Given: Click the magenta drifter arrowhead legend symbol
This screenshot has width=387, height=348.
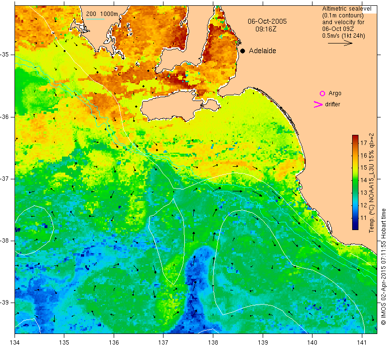Looking at the screenshot, I should point(318,104).
